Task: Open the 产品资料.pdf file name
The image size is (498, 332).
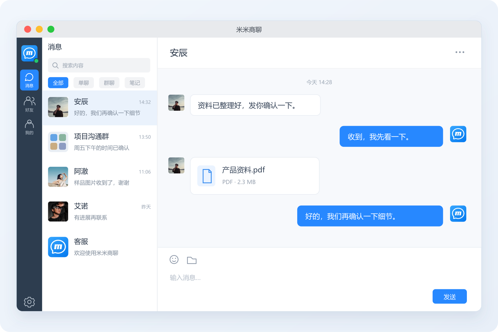Action: click(x=243, y=170)
